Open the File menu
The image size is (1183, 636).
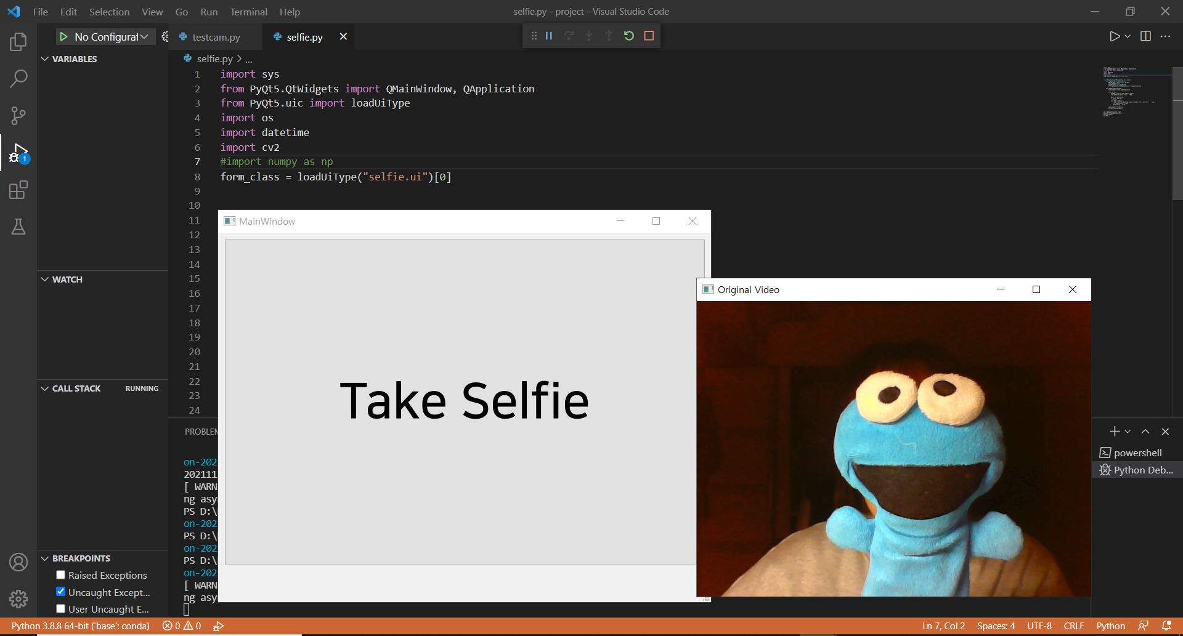(x=41, y=12)
